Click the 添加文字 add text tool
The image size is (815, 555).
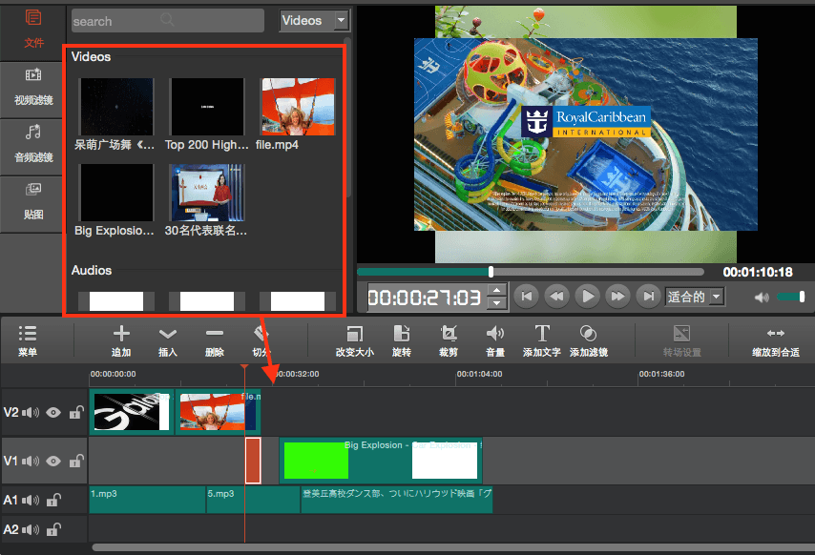pyautogui.click(x=542, y=340)
